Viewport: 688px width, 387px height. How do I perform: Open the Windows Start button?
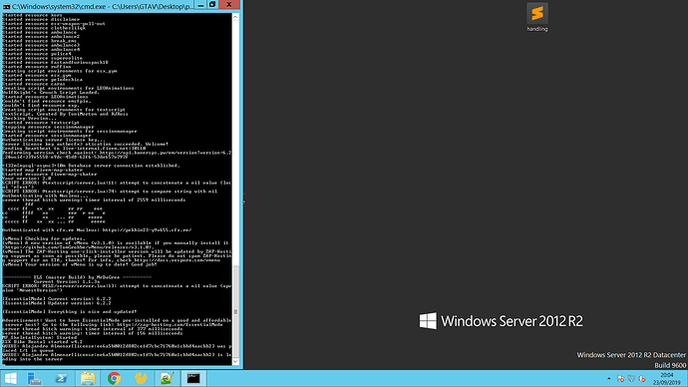coord(11,378)
